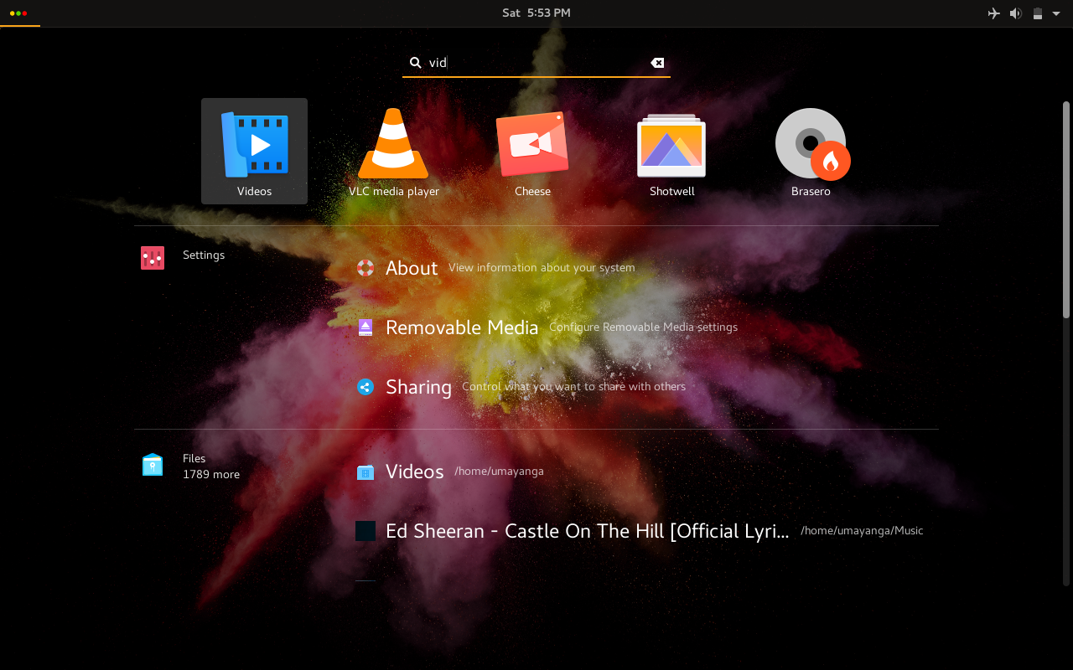Click the search field containing vid
Screen dimensions: 1073x670
536,63
